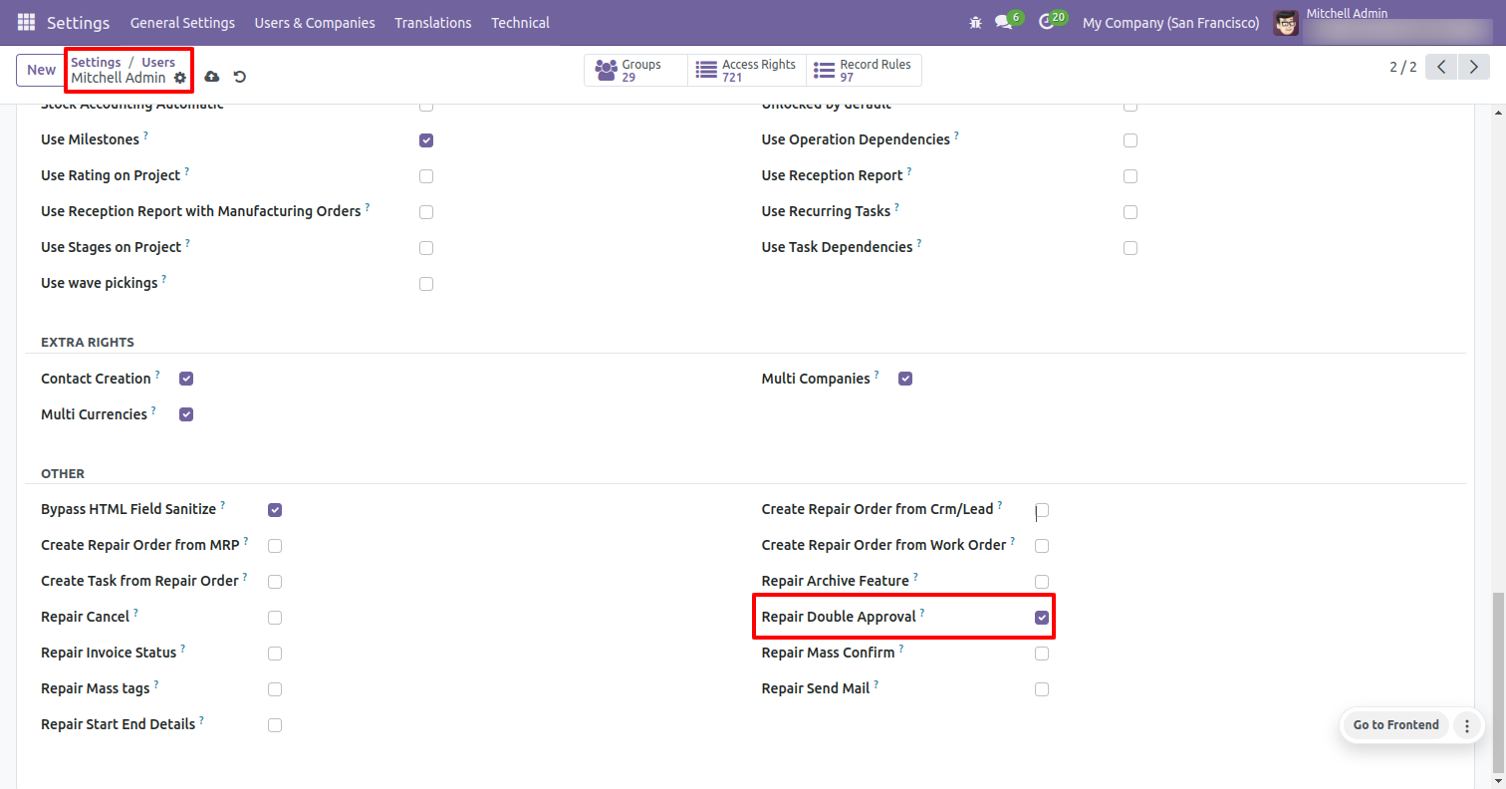Open the three-dot menu beside Go to Frontend
1506x789 pixels.
pyautogui.click(x=1466, y=725)
